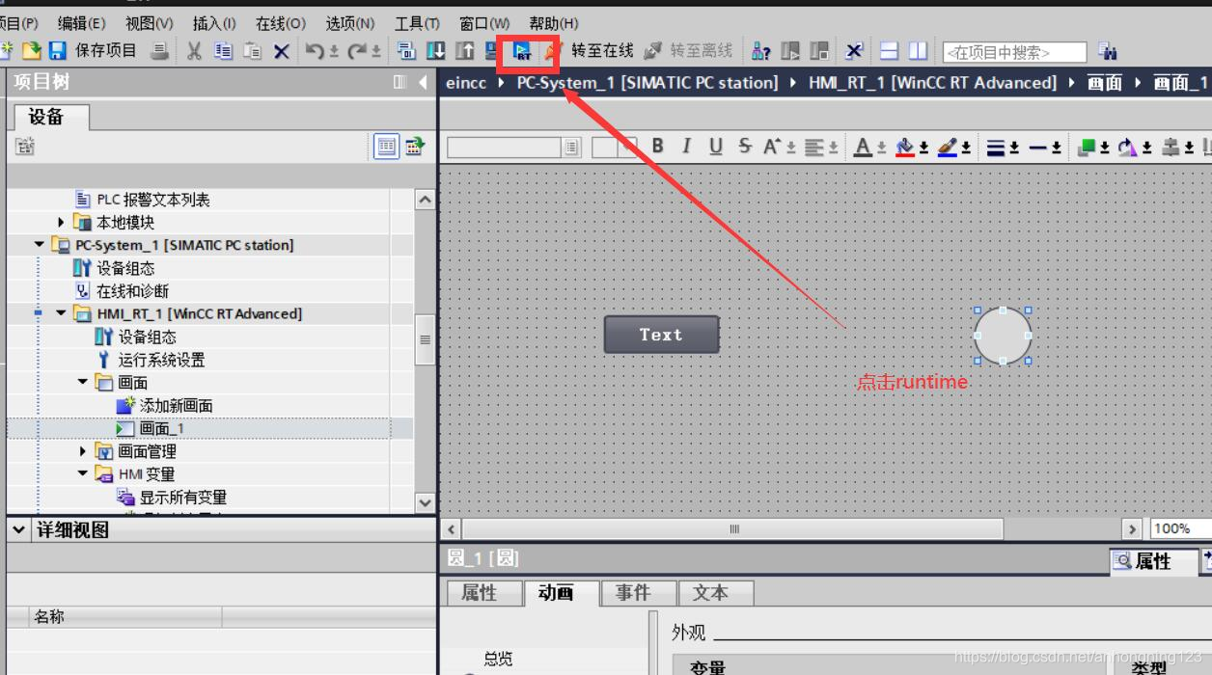Click the border color brush icon
The image size is (1212, 675).
click(947, 147)
